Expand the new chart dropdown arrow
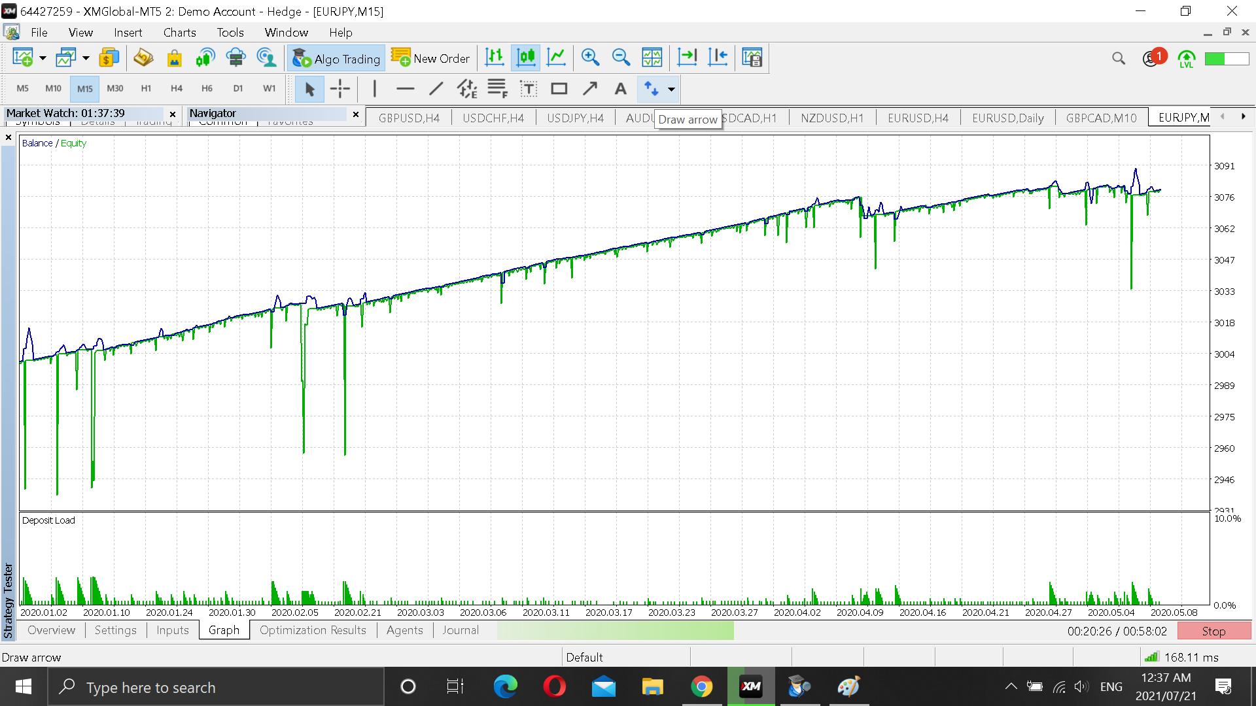 coord(43,58)
